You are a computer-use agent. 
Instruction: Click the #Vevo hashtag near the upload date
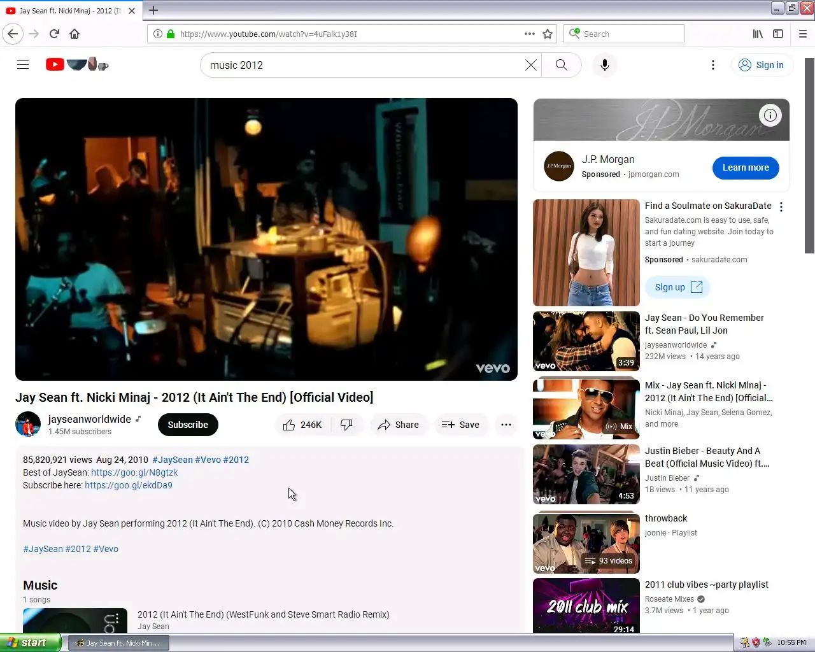(x=208, y=460)
